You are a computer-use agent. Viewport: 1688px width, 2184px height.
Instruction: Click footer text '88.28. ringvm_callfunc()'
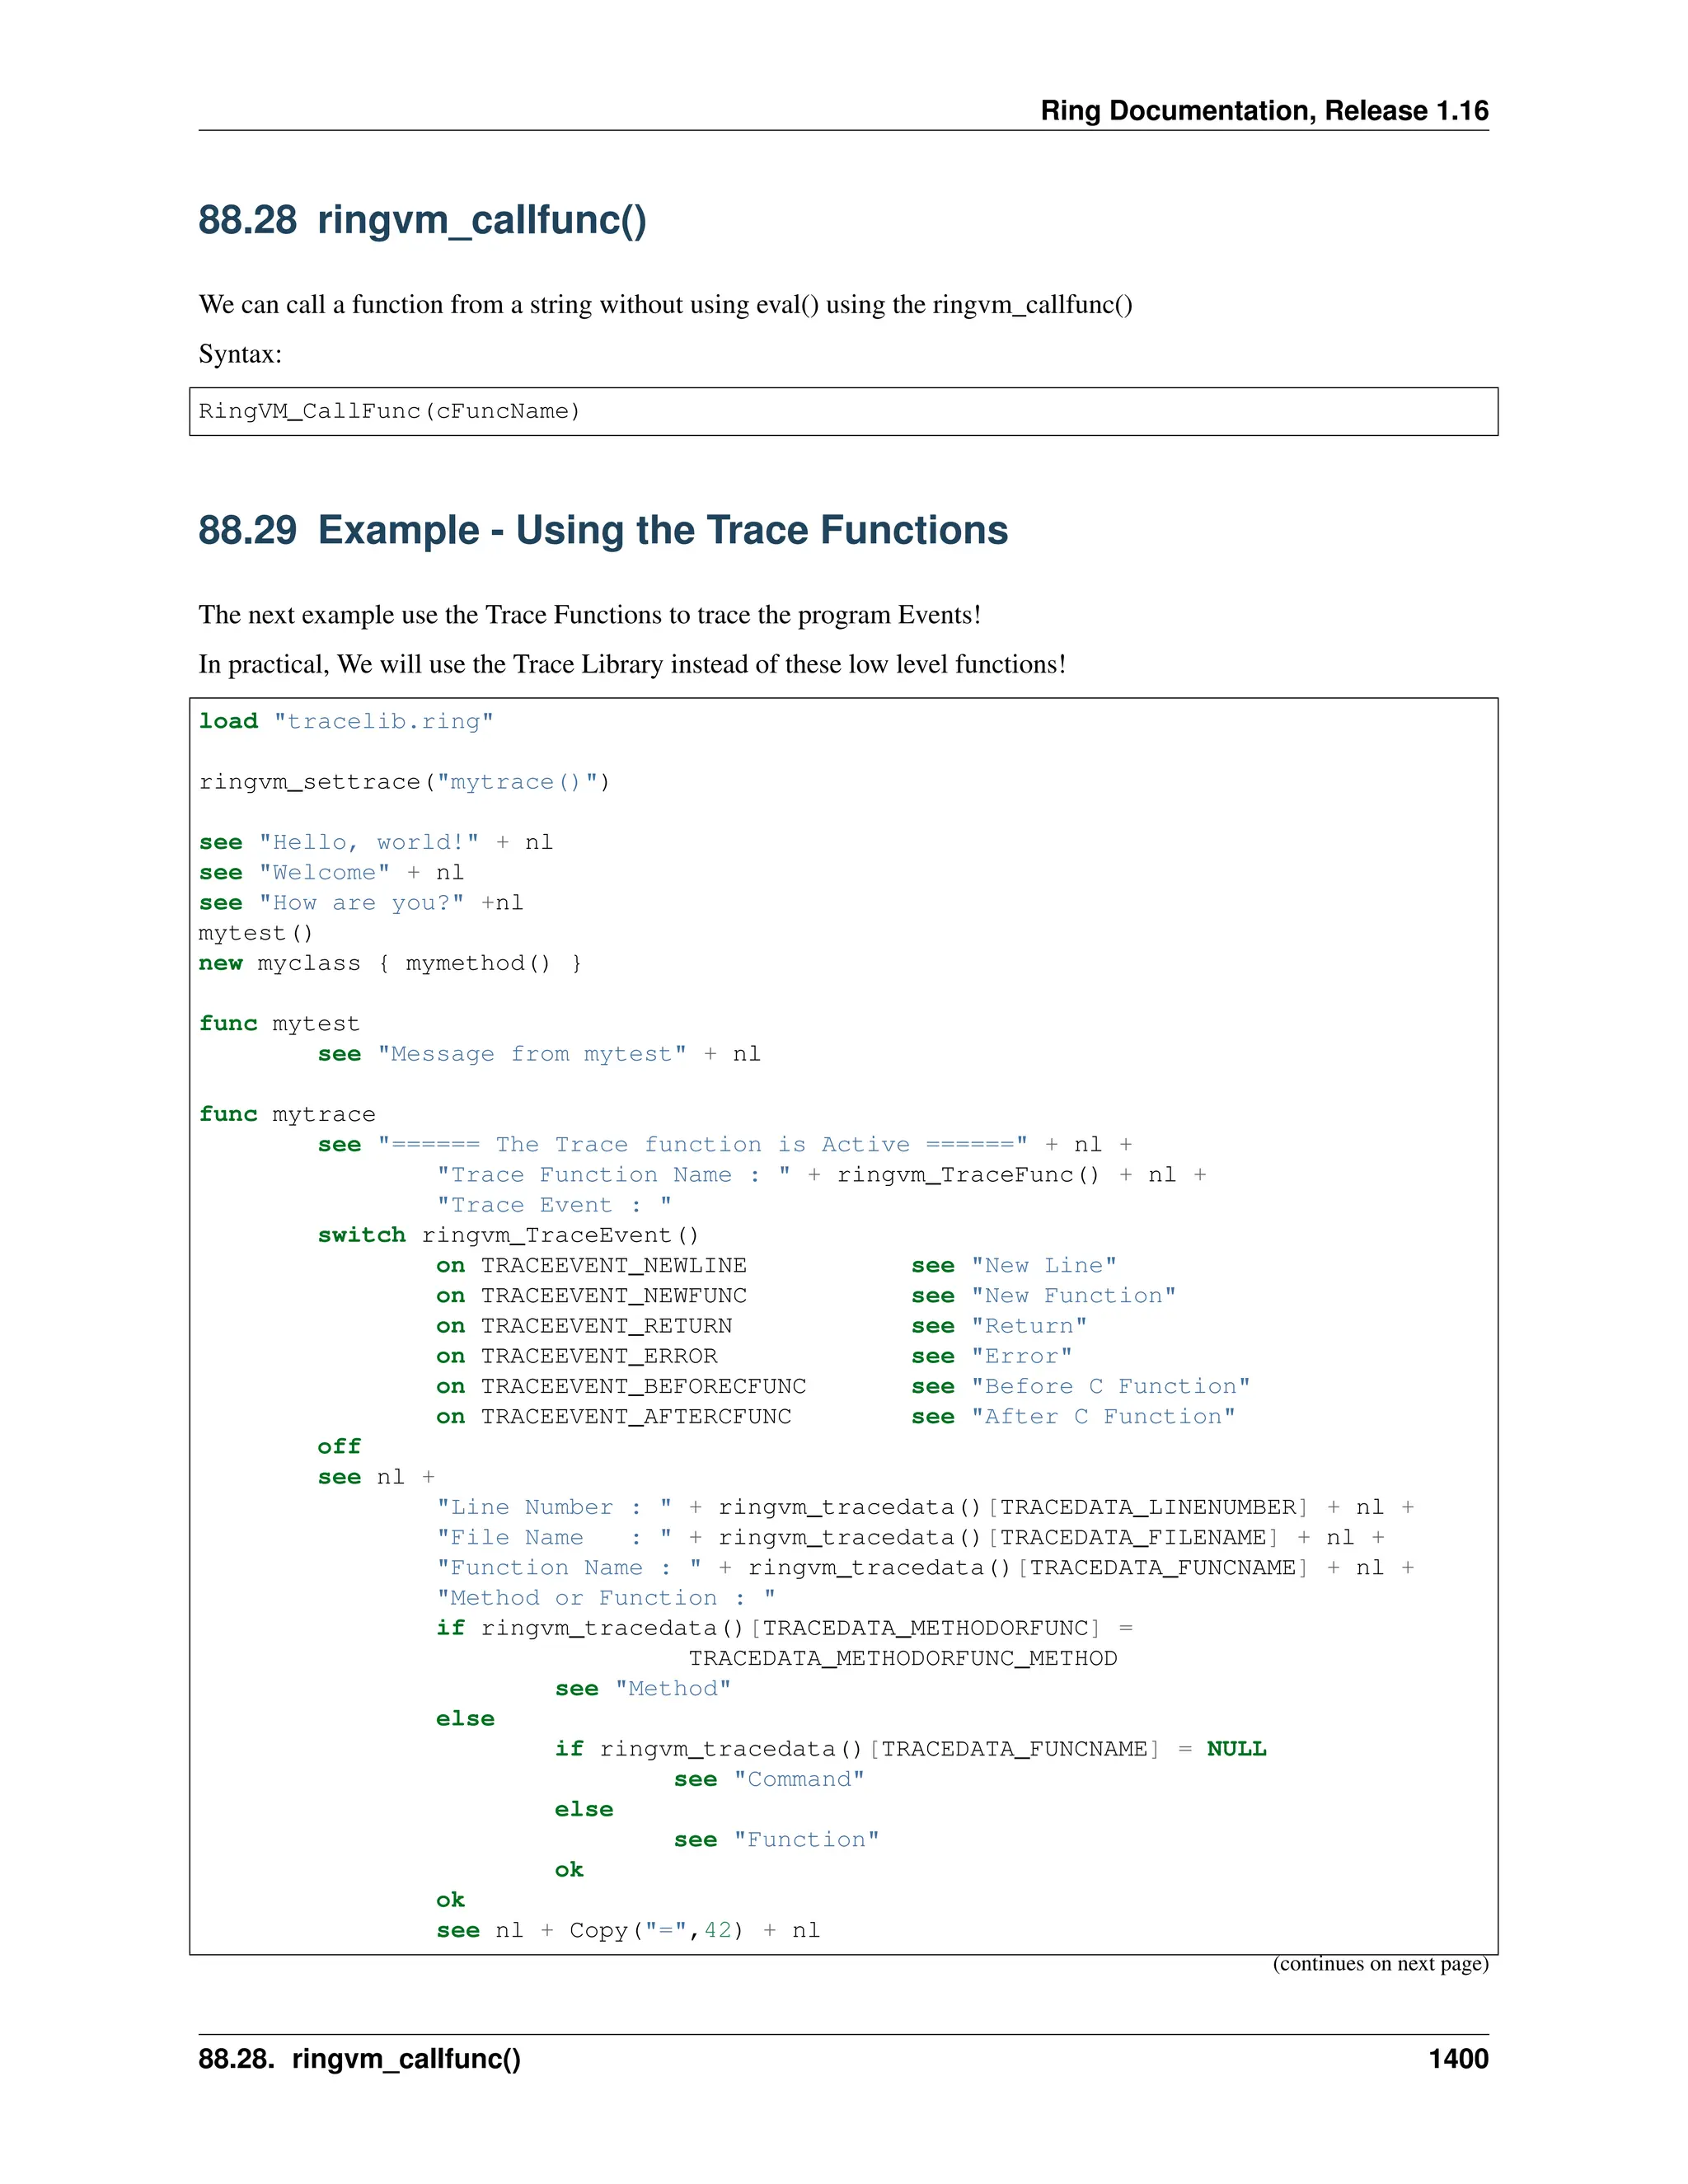coord(359,2058)
